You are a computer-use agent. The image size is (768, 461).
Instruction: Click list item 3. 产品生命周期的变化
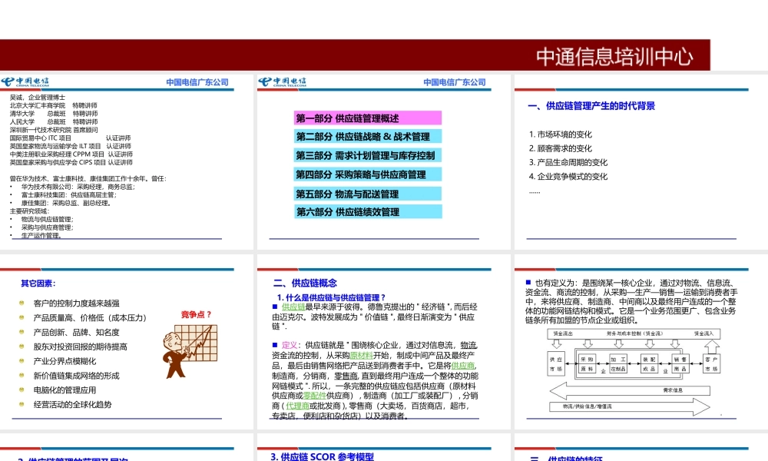568,162
